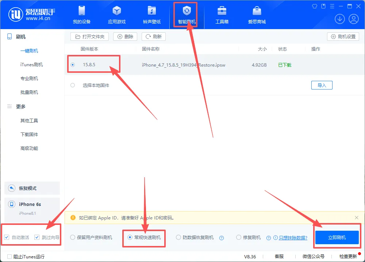Open the user account profile icon
This screenshot has height=262, width=365.
click(354, 19)
